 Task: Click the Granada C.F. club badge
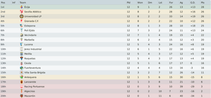[x=22, y=21]
